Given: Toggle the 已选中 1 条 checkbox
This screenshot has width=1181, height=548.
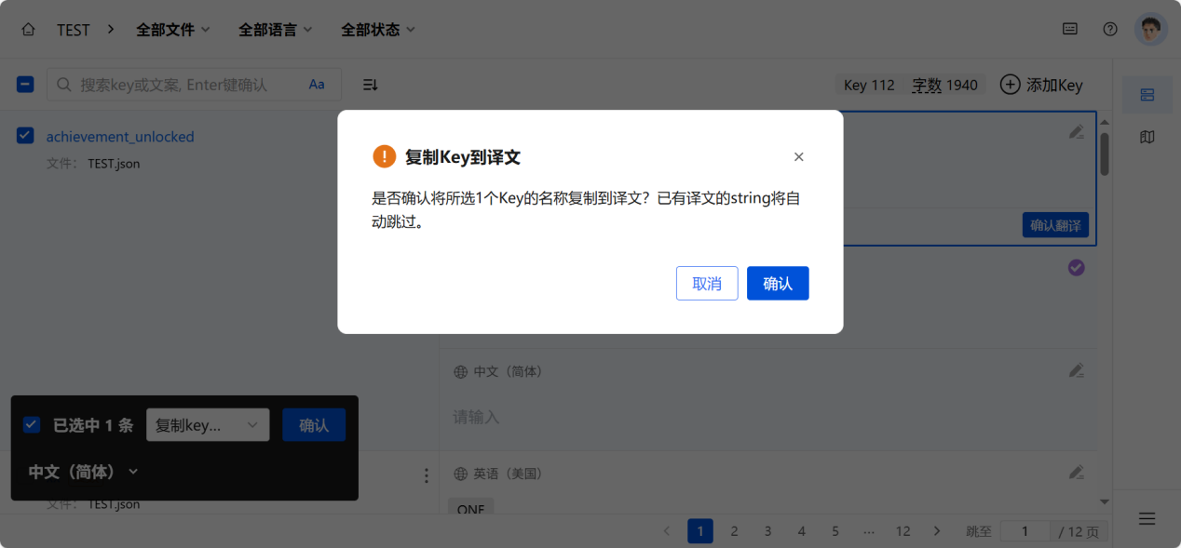Looking at the screenshot, I should click(x=32, y=425).
